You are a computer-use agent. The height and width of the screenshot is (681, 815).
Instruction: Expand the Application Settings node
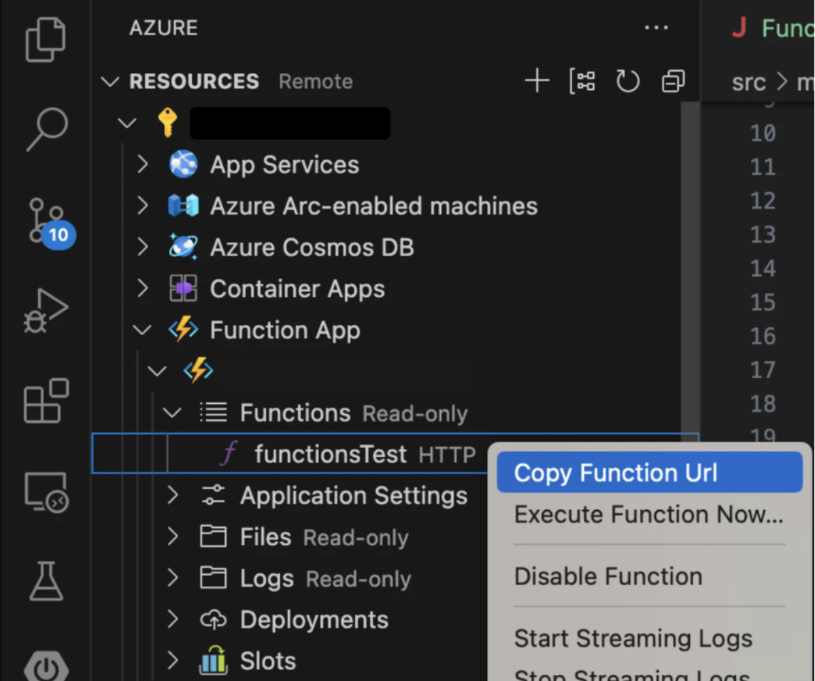(173, 495)
